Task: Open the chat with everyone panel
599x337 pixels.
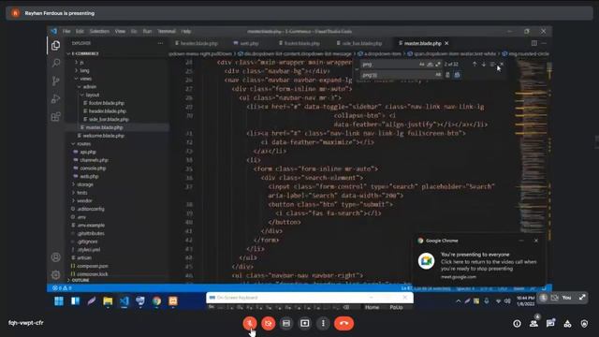Action: tap(550, 324)
